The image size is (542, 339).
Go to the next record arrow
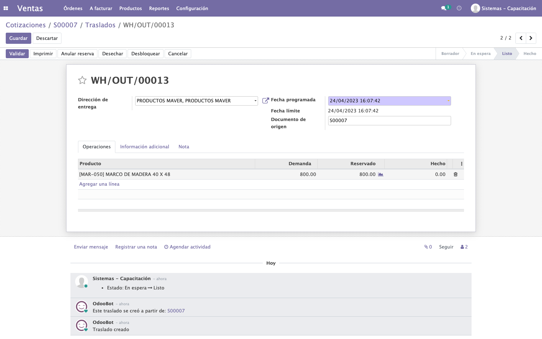coord(531,38)
